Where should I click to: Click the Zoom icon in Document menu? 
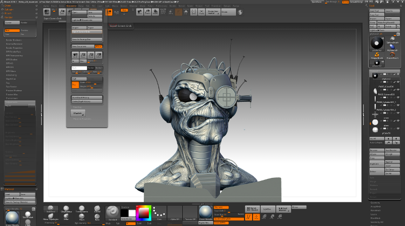click(83, 55)
